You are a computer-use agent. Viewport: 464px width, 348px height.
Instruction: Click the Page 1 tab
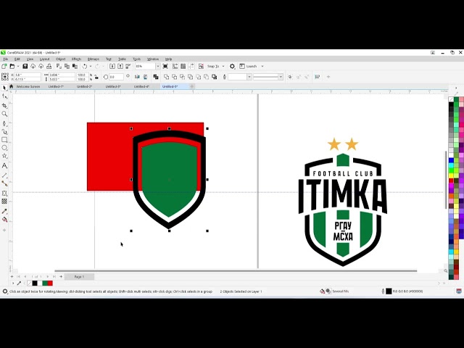[x=79, y=277]
